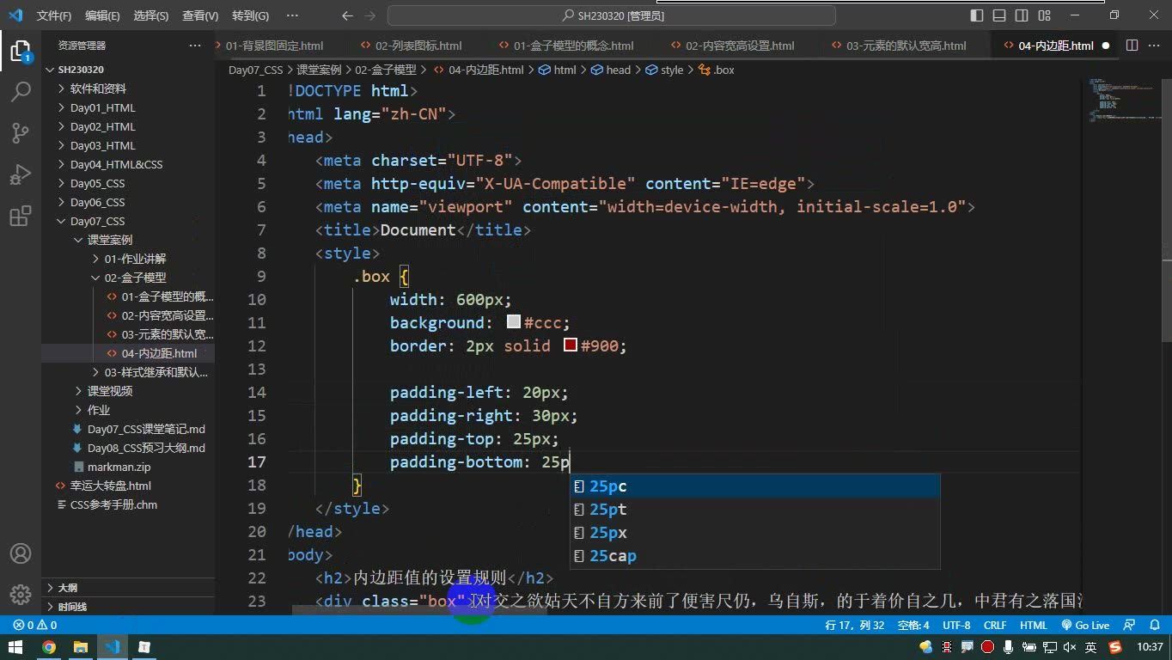Expand the 大纲 outline section
The height and width of the screenshot is (660, 1172).
pyautogui.click(x=128, y=588)
